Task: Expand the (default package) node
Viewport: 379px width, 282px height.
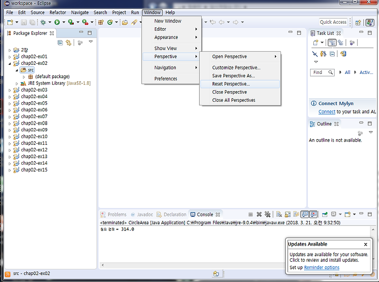Action: point(24,77)
